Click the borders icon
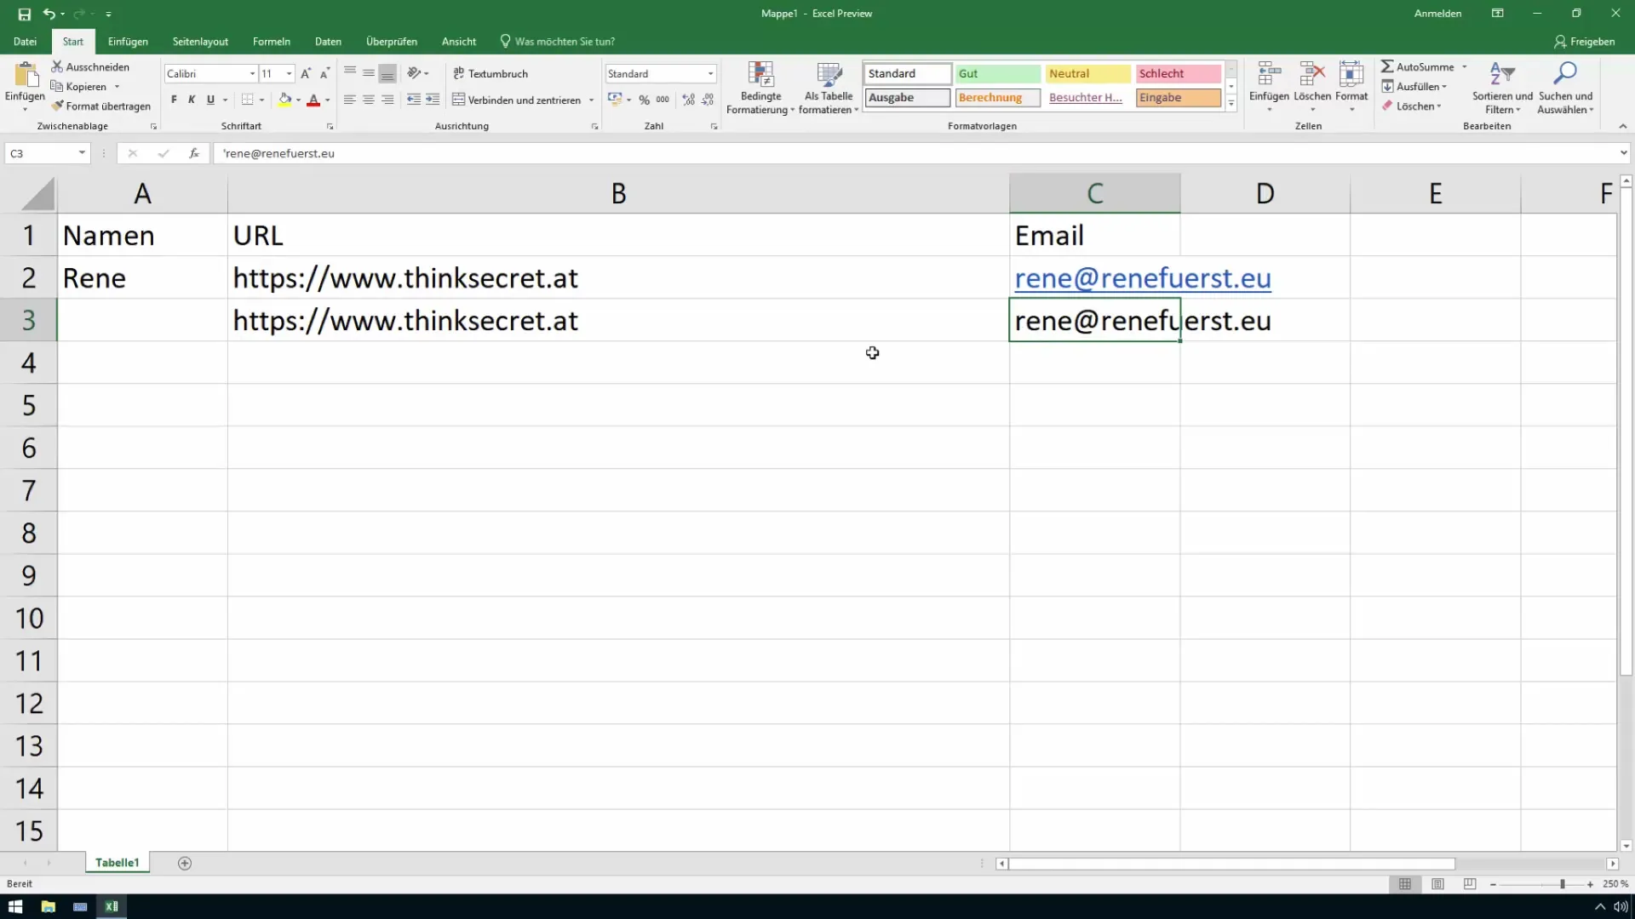 [x=247, y=100]
